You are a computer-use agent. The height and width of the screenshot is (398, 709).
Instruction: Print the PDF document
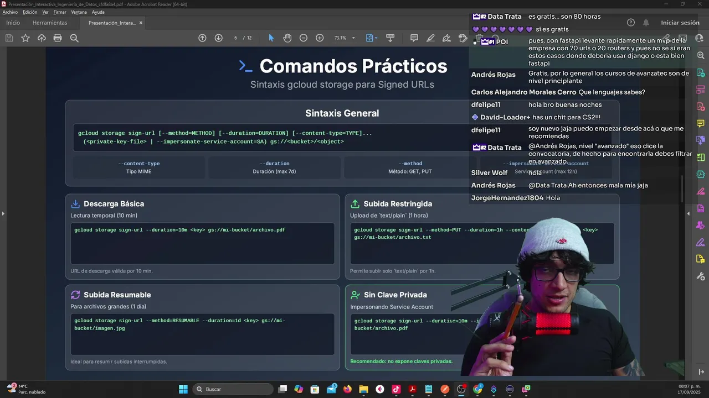click(58, 38)
